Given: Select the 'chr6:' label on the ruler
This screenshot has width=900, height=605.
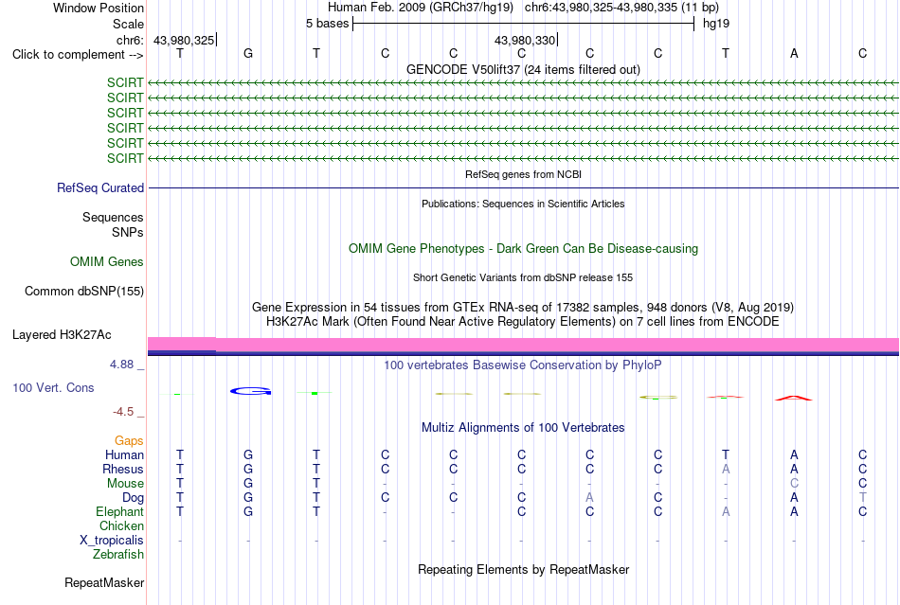Looking at the screenshot, I should [x=130, y=40].
